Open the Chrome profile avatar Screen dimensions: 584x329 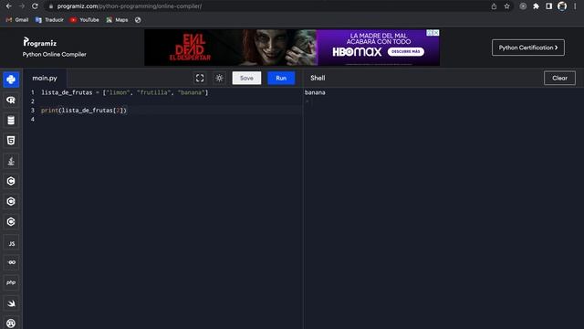click(562, 6)
